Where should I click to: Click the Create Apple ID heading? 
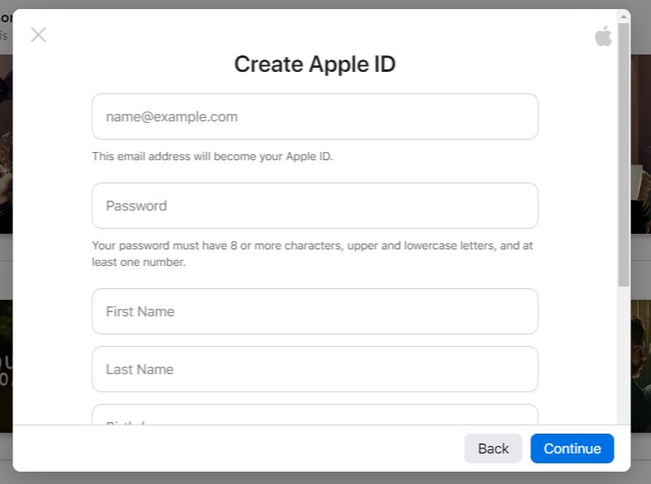[x=314, y=64]
